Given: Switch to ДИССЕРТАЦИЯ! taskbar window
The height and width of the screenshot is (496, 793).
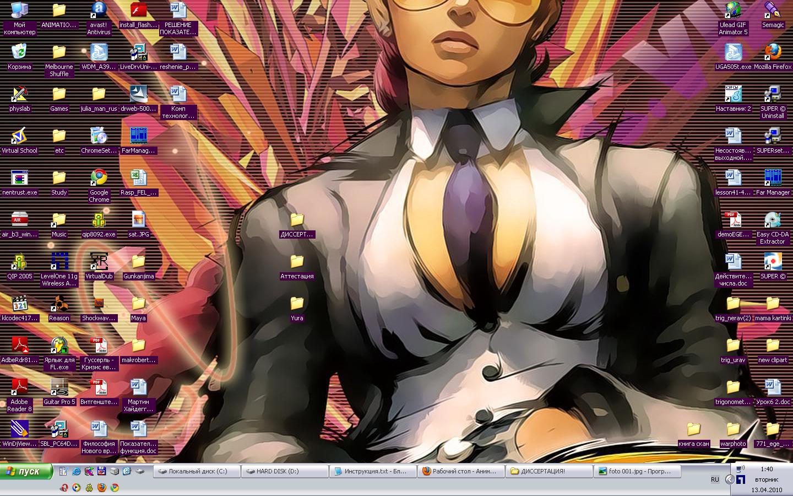Looking at the screenshot, I should [x=549, y=471].
